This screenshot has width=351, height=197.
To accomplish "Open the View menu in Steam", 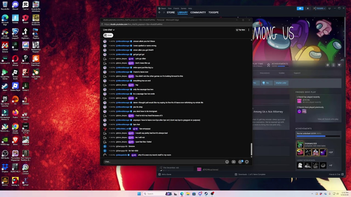I will (170, 8).
